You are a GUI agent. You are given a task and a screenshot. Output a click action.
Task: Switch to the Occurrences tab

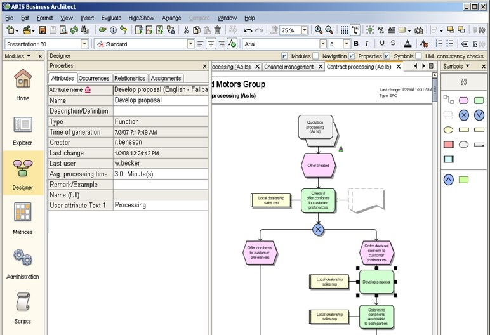pos(94,78)
